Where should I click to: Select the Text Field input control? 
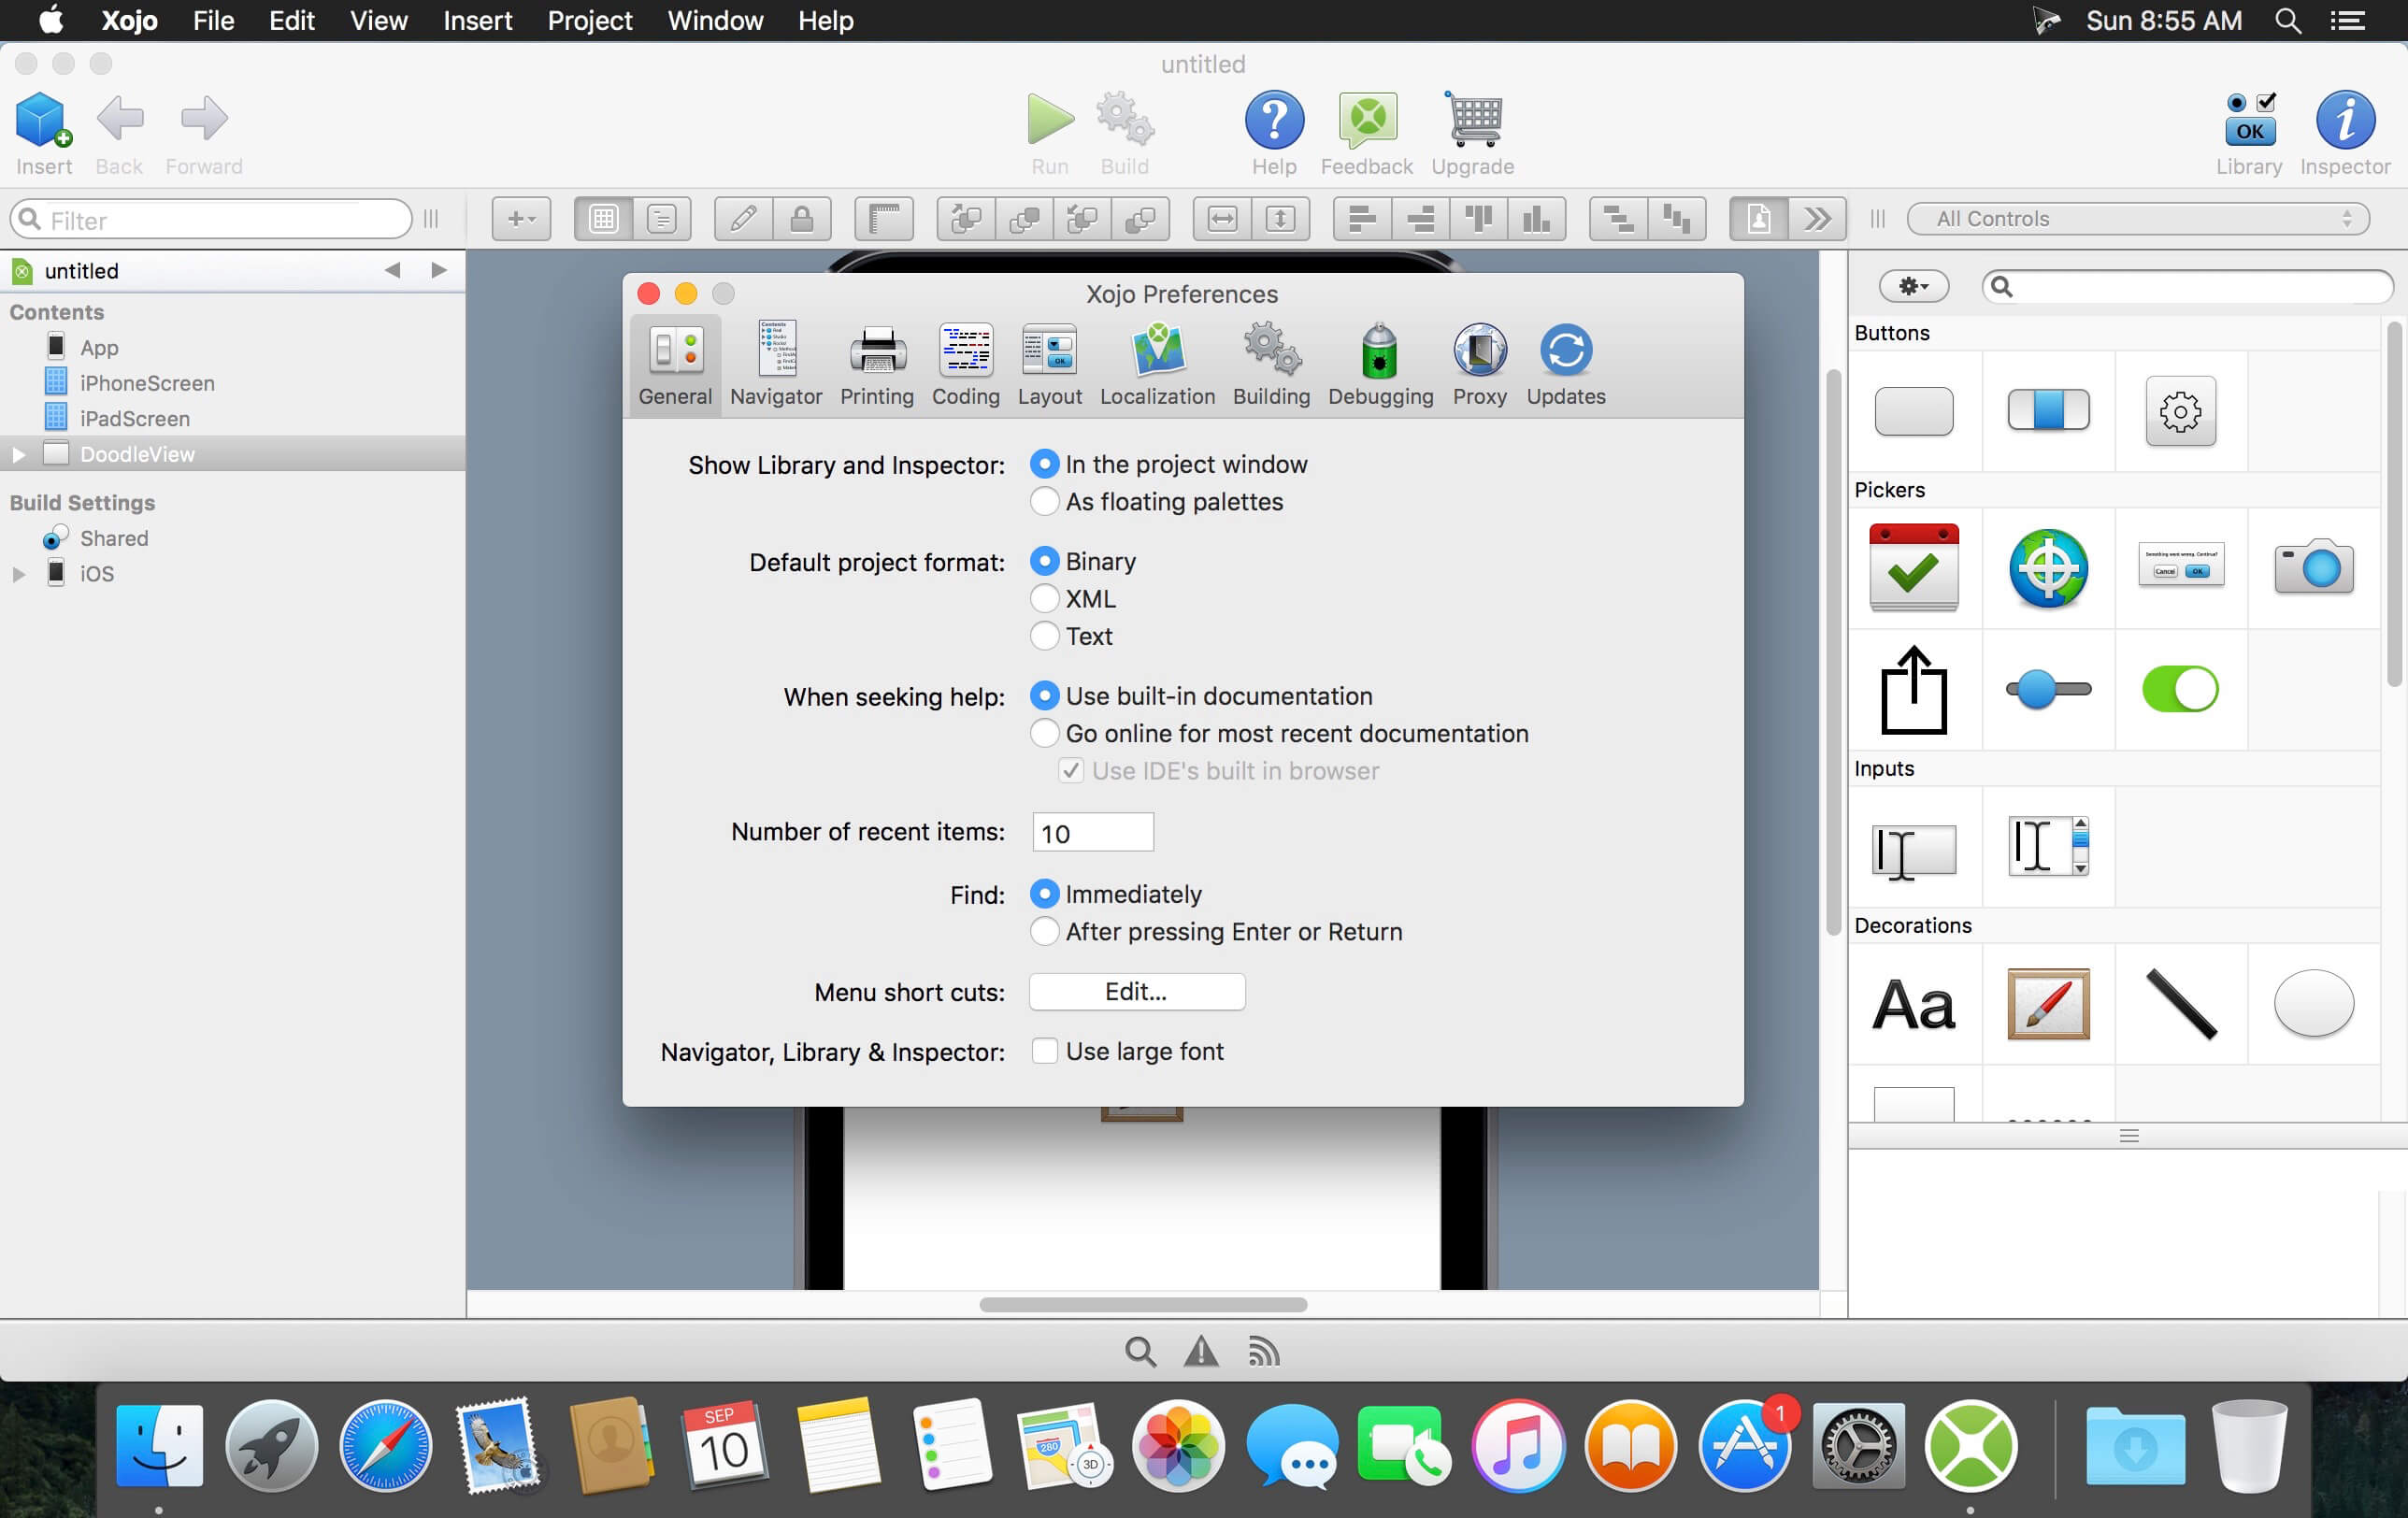click(x=1913, y=850)
